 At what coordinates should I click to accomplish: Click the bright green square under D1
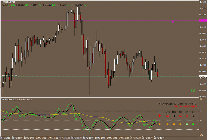tap(193, 124)
